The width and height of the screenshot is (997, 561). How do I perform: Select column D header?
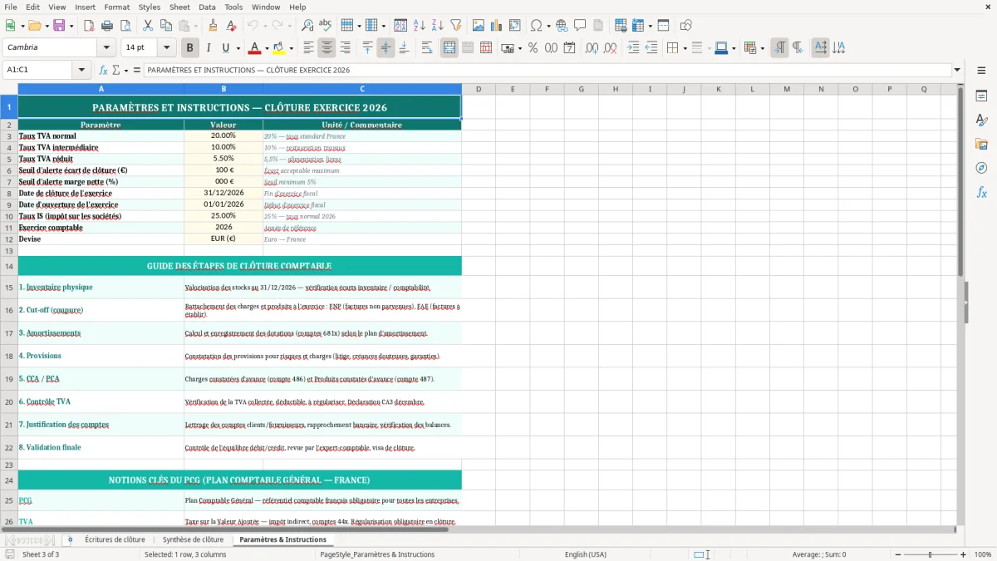point(479,89)
